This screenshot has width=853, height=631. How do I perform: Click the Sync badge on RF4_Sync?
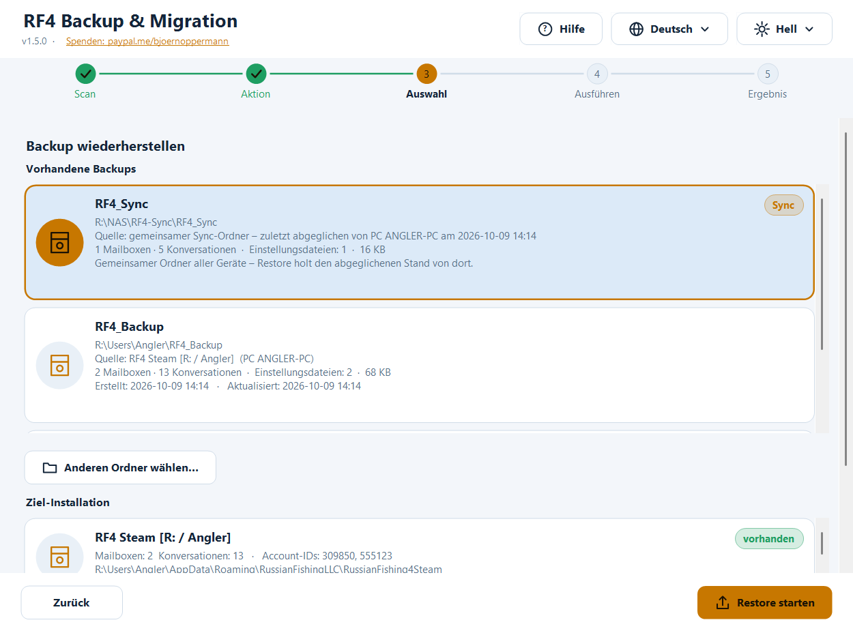pyautogui.click(x=783, y=205)
